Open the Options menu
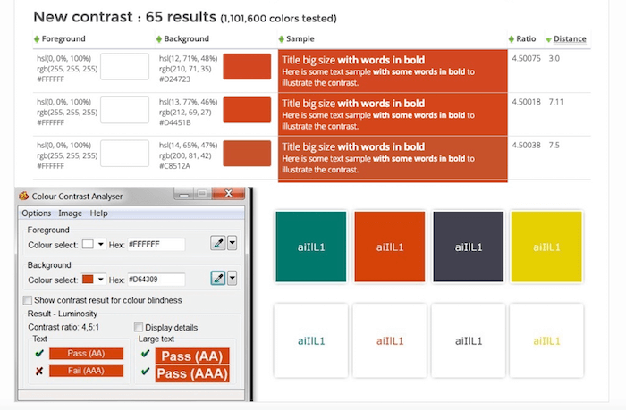Screen dimensions: 626x410 37,213
